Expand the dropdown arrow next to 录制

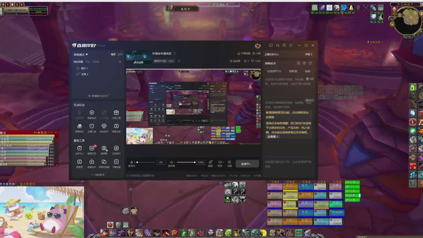click(x=223, y=162)
